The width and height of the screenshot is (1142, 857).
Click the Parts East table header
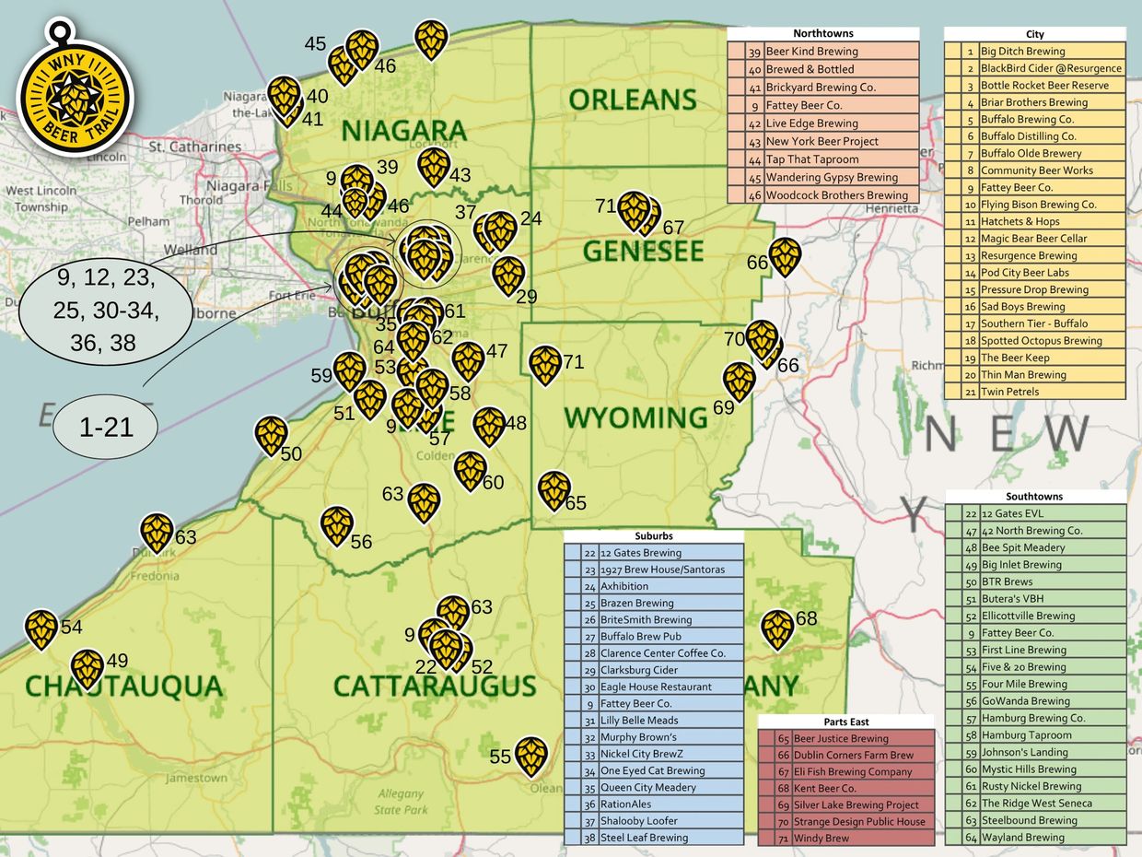[x=846, y=722]
